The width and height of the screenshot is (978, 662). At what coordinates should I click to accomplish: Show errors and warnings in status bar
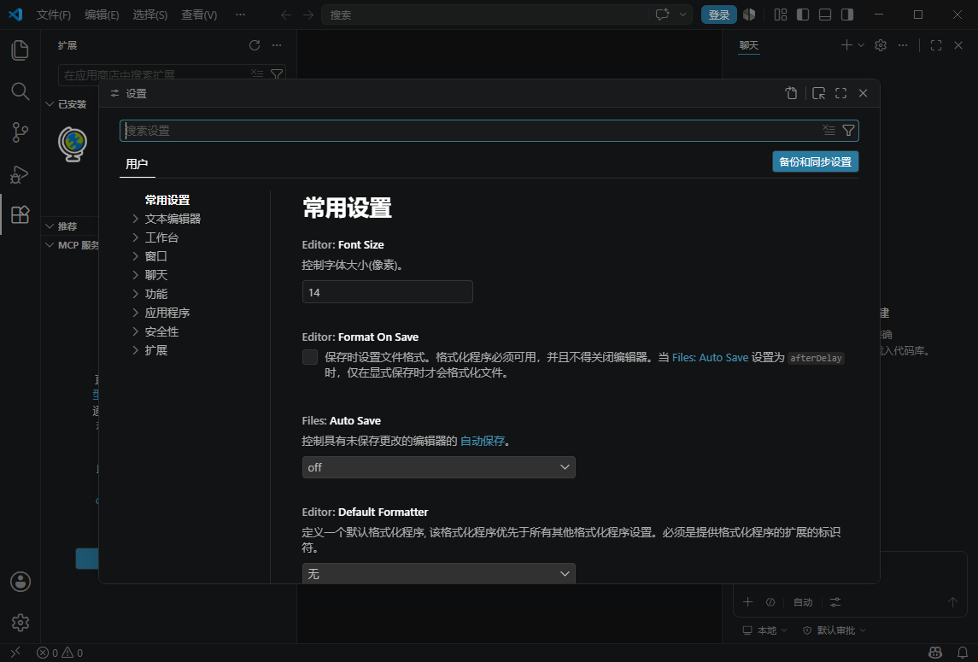click(60, 653)
